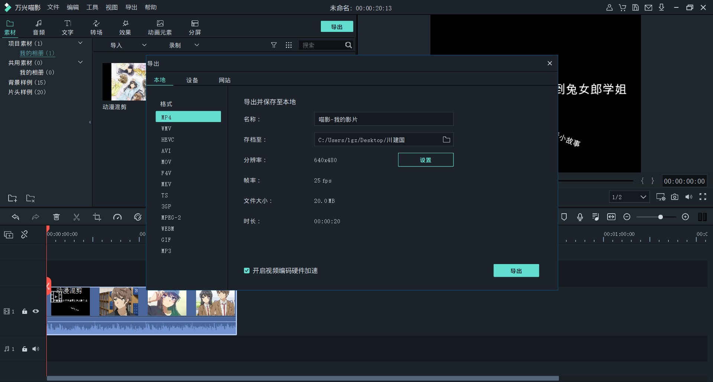Click the crop tool icon in timeline toolbar

(x=97, y=217)
